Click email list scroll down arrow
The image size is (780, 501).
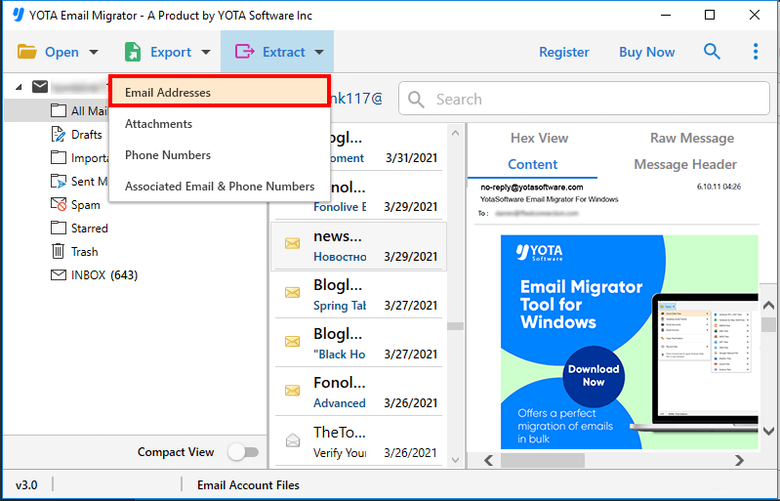click(x=455, y=460)
